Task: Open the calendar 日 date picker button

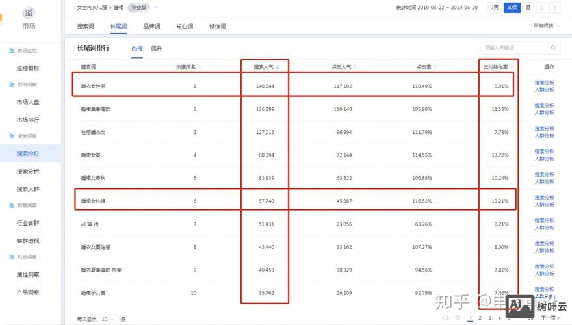Action: point(528,7)
